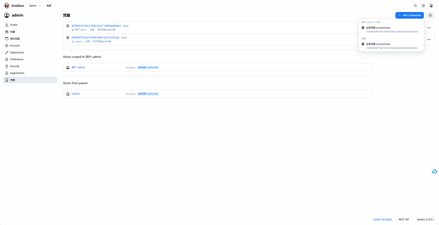Click the 我的视图 window icon in sidebar
The image size is (439, 225).
coord(7,39)
